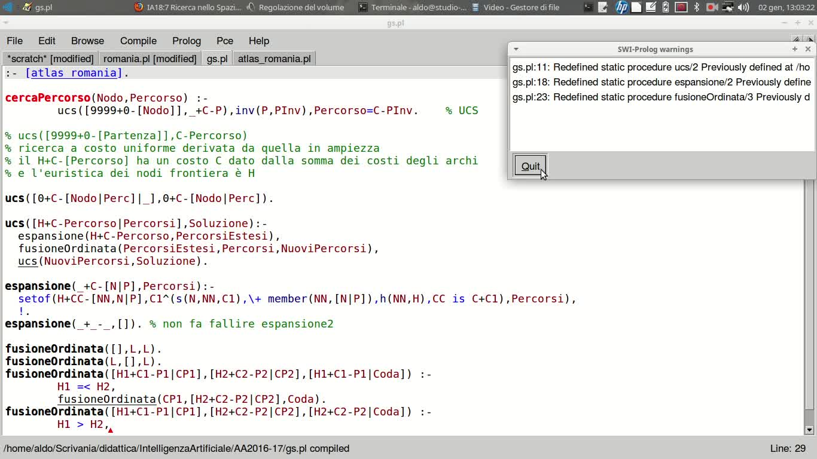Viewport: 817px width, 459px height.
Task: Minimize the gs.pl editor window
Action: pos(785,23)
